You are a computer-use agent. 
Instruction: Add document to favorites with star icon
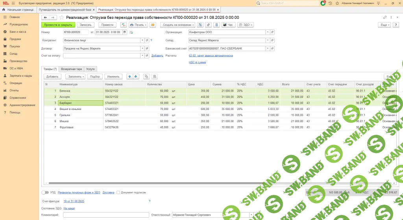pos(61,18)
